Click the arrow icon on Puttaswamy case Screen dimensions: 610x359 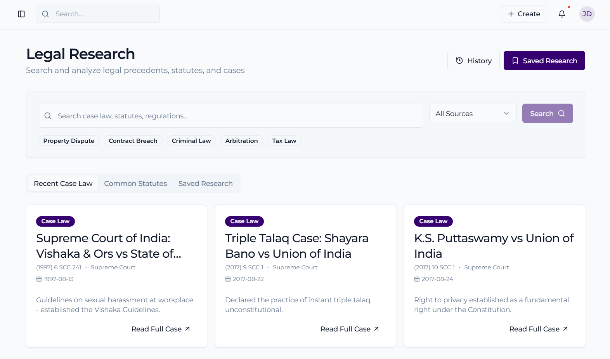(565, 329)
